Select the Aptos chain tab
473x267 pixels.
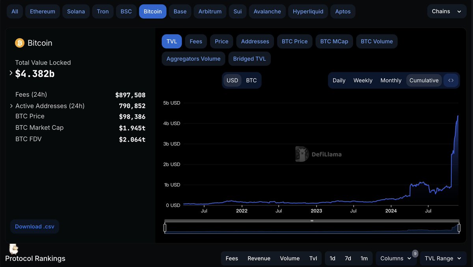tap(343, 11)
